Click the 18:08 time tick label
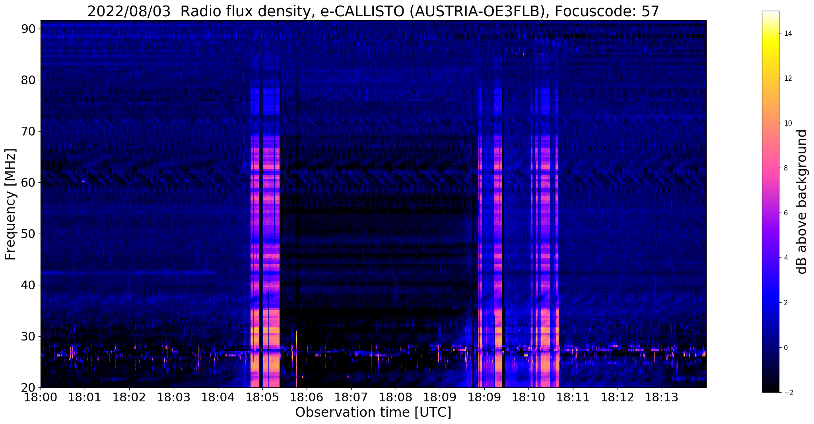814x424 pixels. tap(396, 397)
